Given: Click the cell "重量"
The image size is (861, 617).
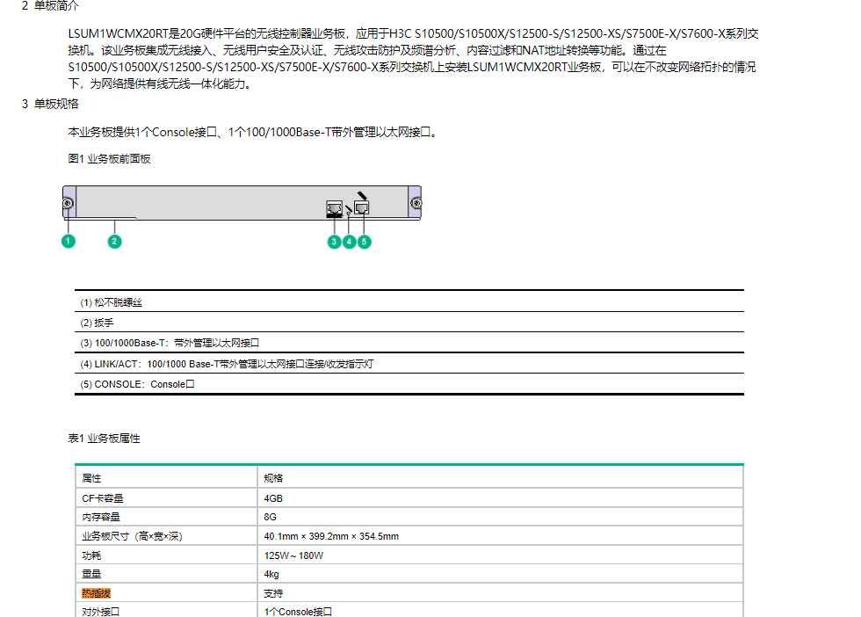Looking at the screenshot, I should click(166, 574).
